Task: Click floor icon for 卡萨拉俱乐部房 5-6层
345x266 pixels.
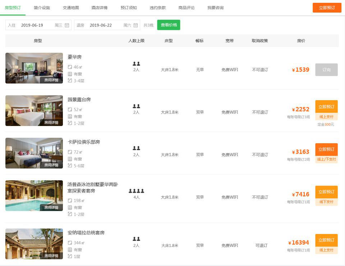Action: 70,165
